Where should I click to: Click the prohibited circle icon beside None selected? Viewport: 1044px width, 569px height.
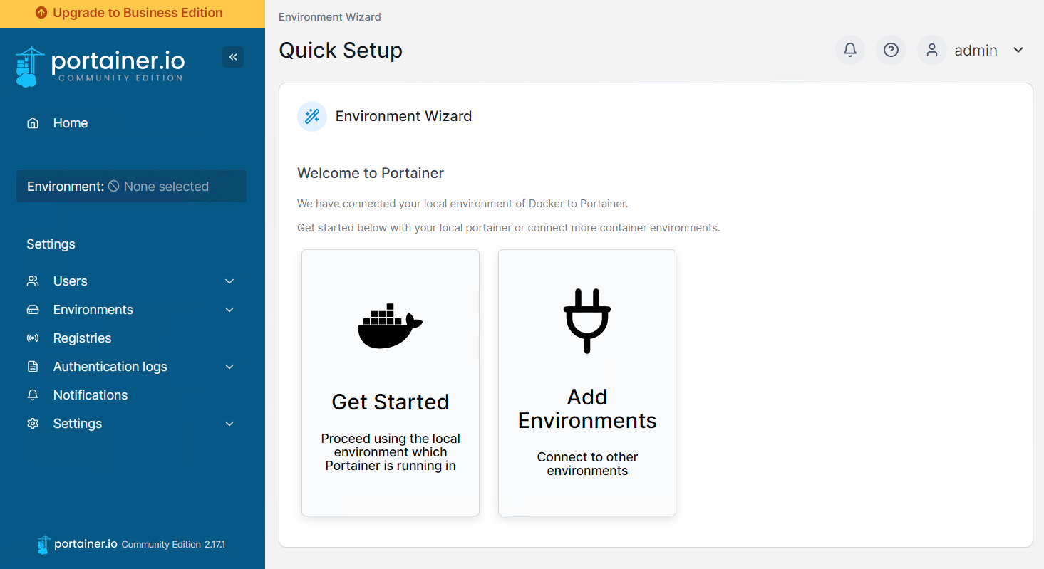pos(113,186)
